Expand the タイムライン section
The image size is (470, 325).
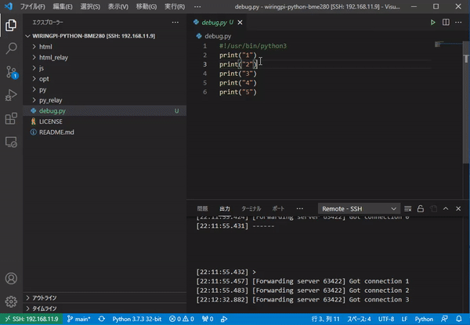pos(104,309)
